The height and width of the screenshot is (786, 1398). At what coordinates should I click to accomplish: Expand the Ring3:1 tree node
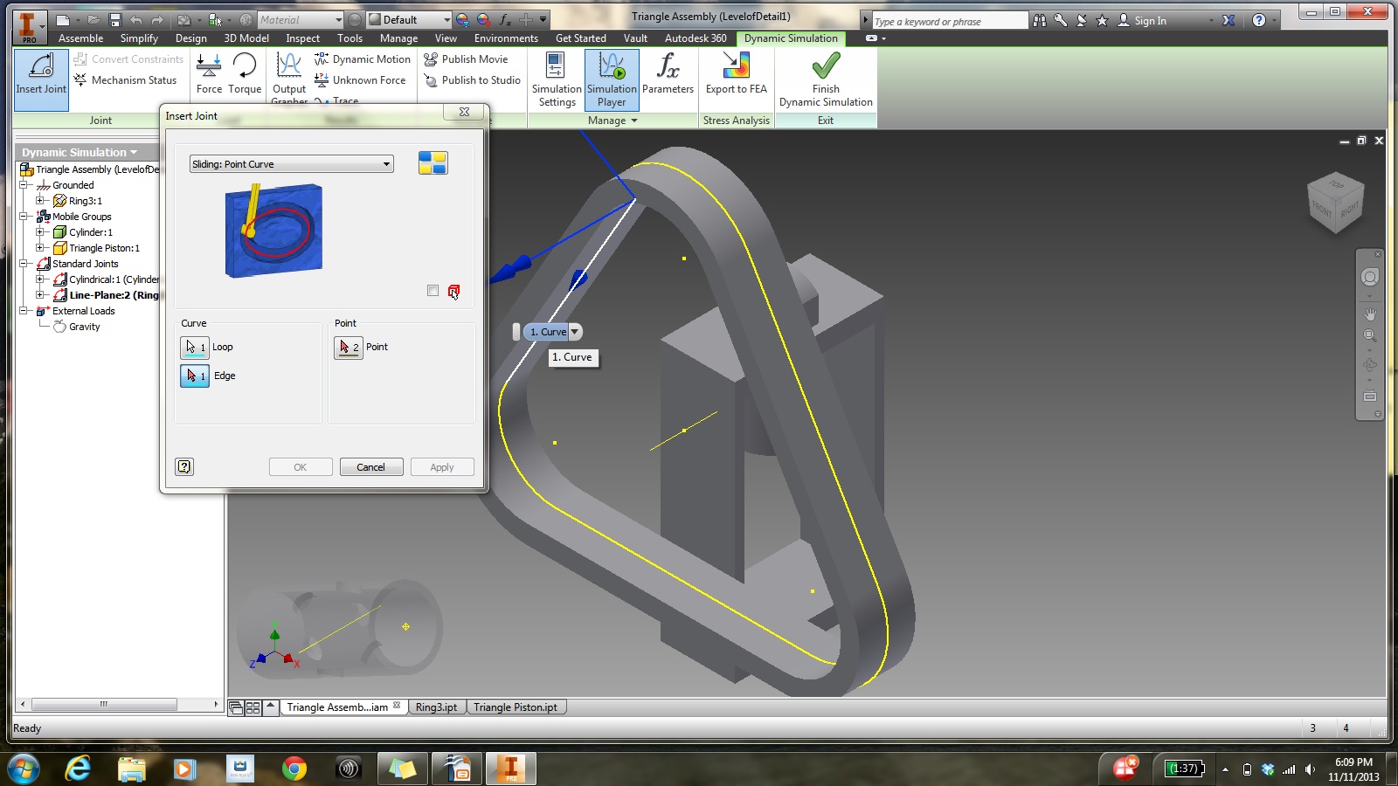[40, 201]
